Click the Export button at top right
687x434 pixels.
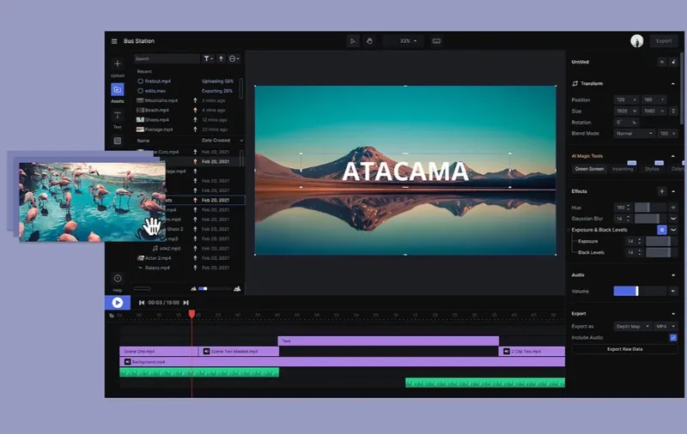(664, 41)
